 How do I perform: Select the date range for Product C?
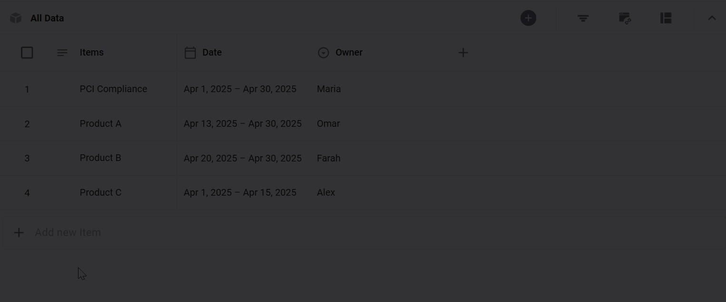[x=240, y=192]
